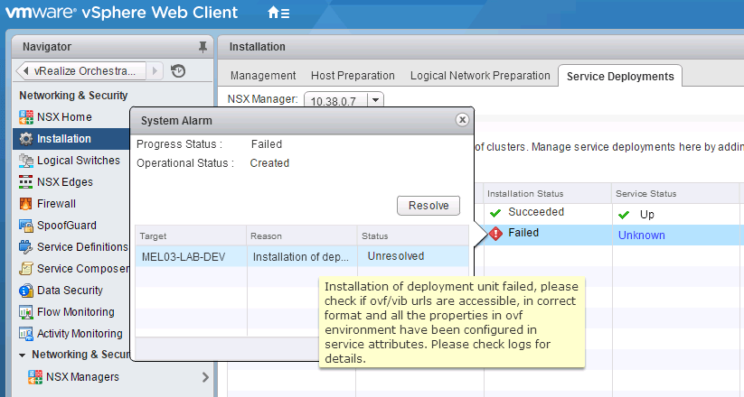
Task: Click the Resolve button
Action: coord(429,206)
